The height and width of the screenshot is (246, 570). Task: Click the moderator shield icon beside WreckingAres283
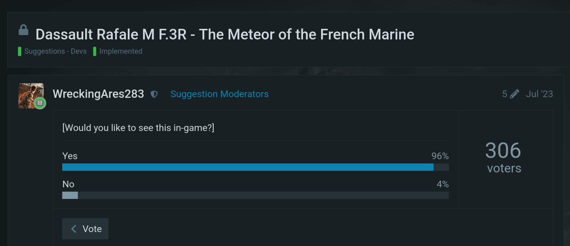[154, 94]
